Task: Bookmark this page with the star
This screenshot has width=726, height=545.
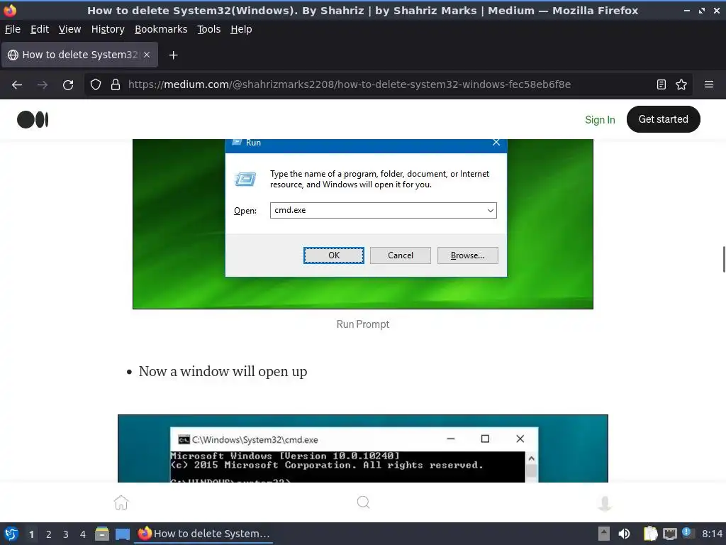Action: point(681,84)
